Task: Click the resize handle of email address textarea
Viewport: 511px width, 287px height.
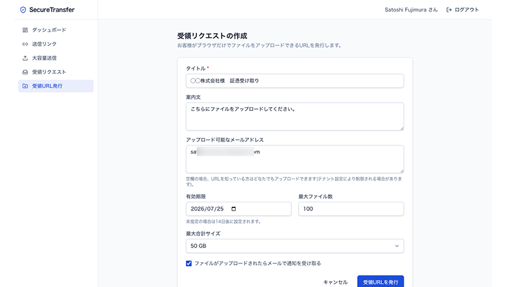Action: coord(402,171)
